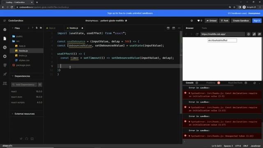
Task: Click the editor vertical scrollbar
Action: point(181,72)
